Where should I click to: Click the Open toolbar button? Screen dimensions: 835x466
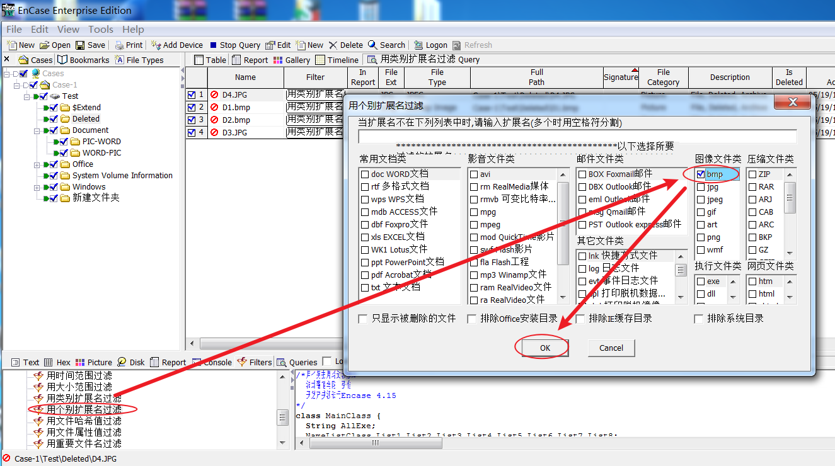pos(55,45)
